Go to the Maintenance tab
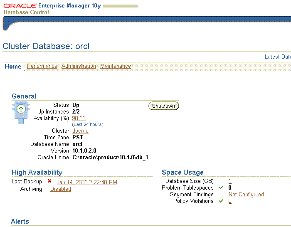Image resolution: width=291 pixels, height=227 pixels. pyautogui.click(x=115, y=66)
